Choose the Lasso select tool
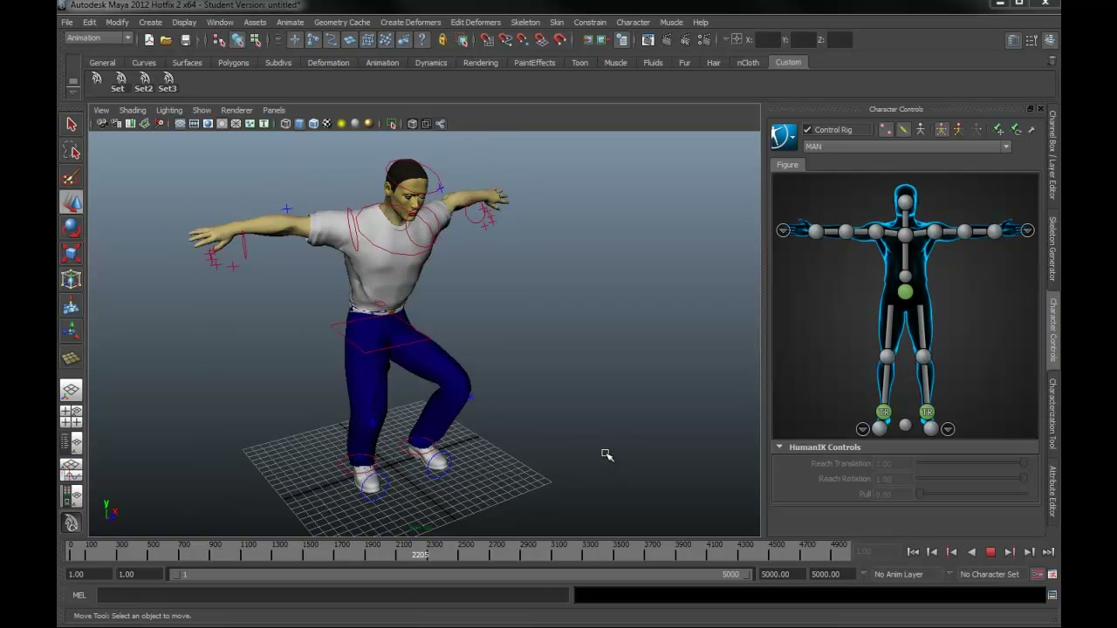 pyautogui.click(x=72, y=152)
